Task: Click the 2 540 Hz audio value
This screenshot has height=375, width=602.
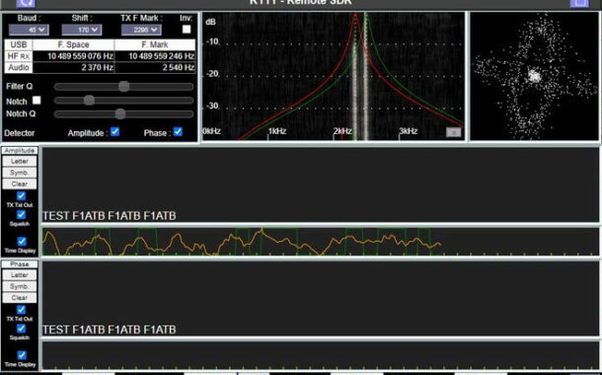Action: [179, 67]
